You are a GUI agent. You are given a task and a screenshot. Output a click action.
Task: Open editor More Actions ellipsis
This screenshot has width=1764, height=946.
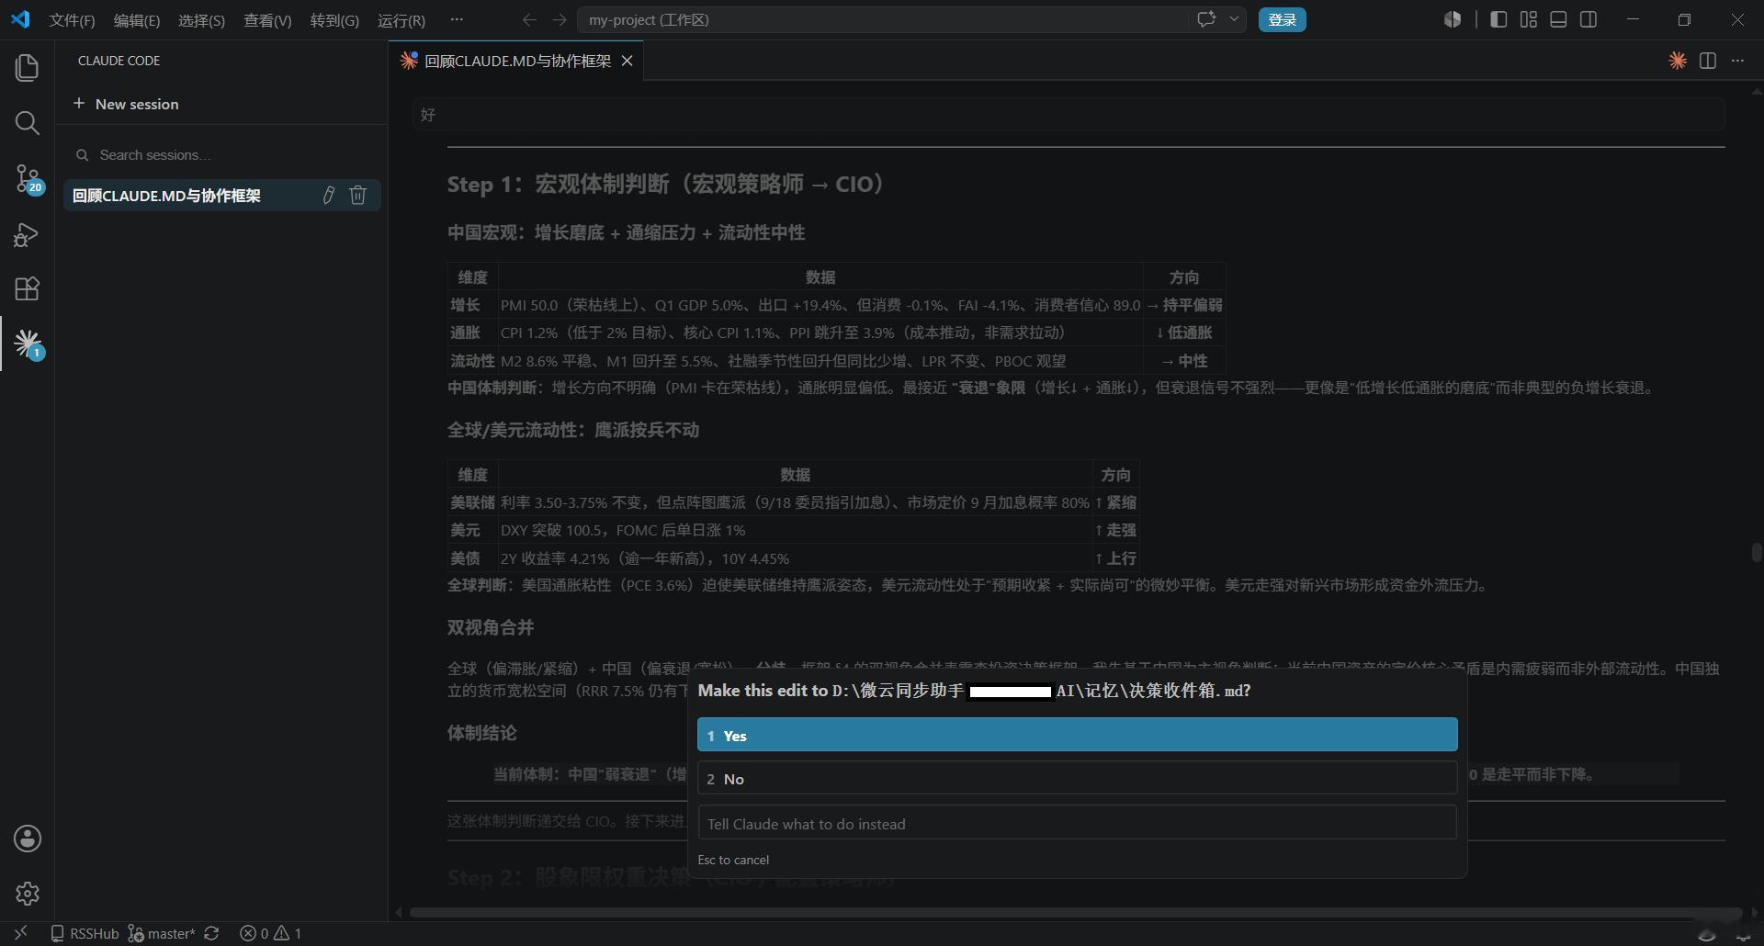(1737, 61)
